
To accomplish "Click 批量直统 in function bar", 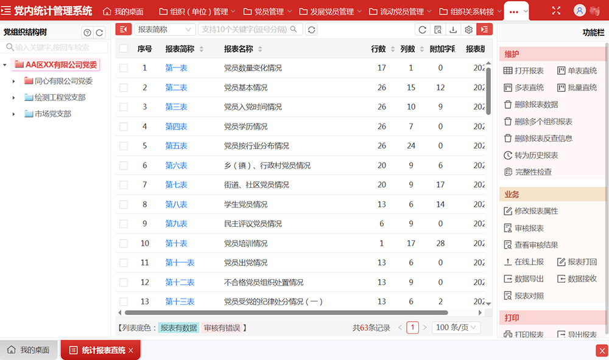I will pos(577,88).
